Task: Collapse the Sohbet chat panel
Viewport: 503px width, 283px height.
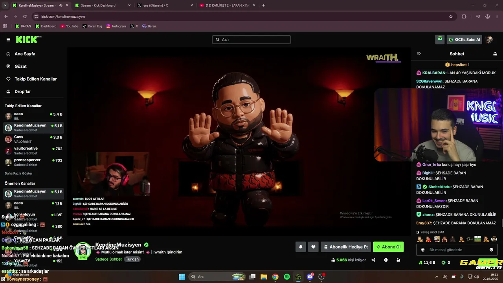Action: tap(419, 54)
